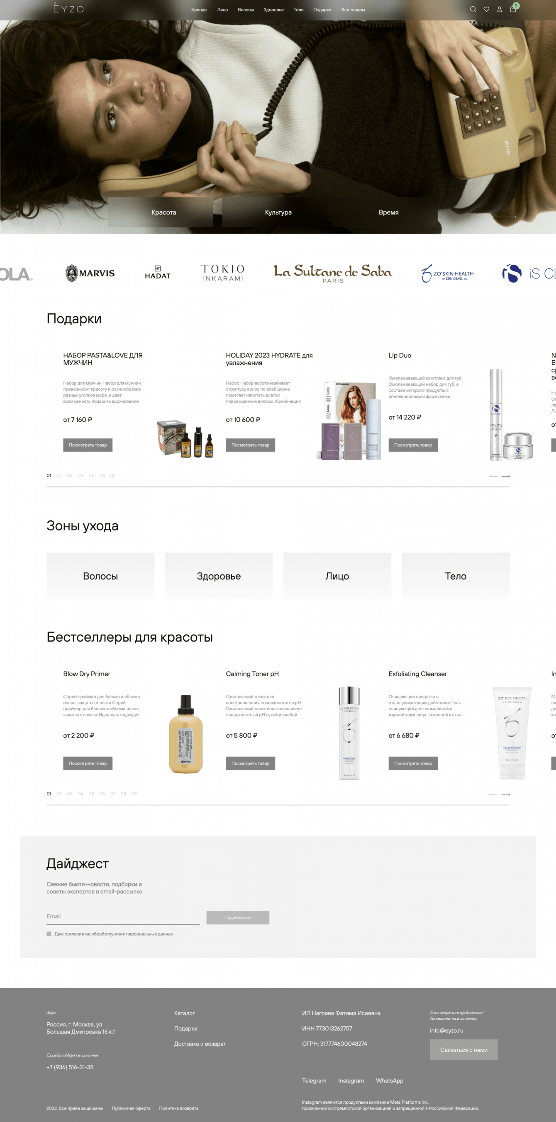
Task: Click previous arrow in Бестселлеры carousel
Action: (x=493, y=795)
